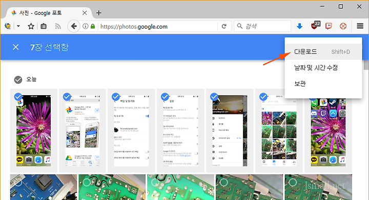The width and height of the screenshot is (369, 200).
Task: Close the 사진 - Google 포토 tab
Action: click(85, 13)
